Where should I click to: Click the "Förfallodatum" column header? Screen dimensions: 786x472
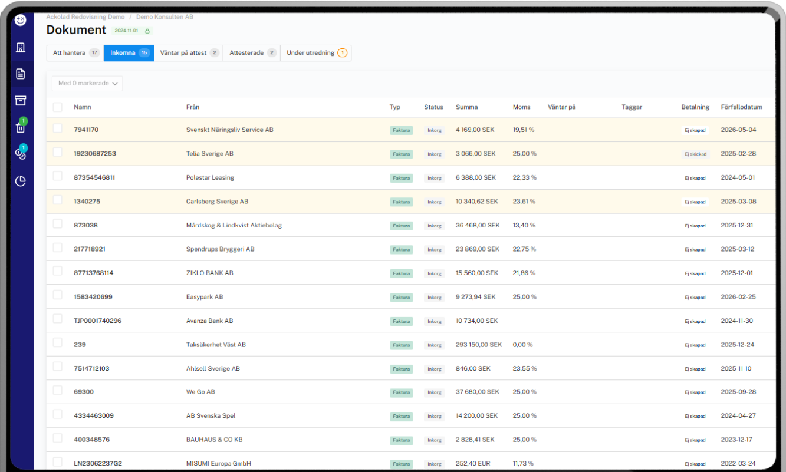coord(742,107)
